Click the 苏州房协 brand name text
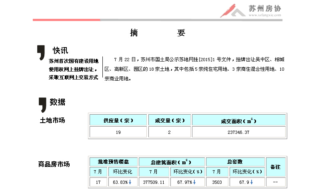 point(265,8)
